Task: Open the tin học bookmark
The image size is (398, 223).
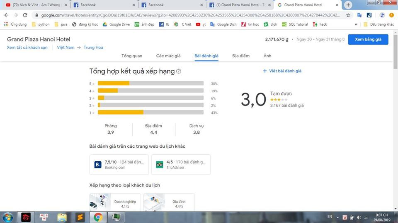Action: [250, 24]
